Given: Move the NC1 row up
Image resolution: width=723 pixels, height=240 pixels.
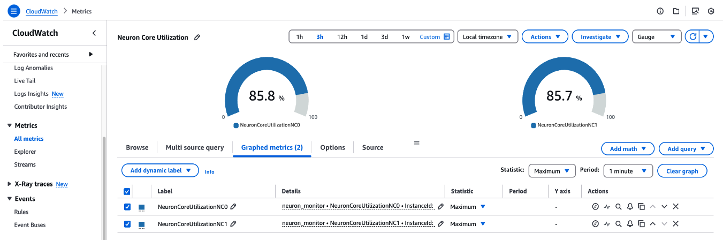Looking at the screenshot, I should [x=652, y=224].
